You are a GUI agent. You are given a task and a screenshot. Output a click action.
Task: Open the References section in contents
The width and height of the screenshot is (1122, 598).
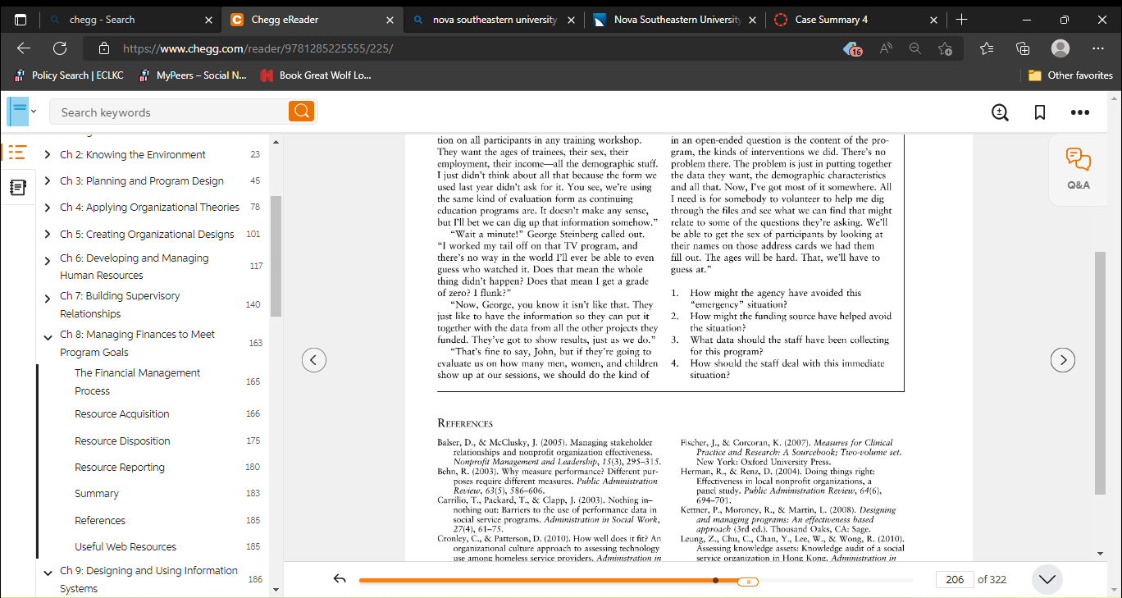(100, 520)
